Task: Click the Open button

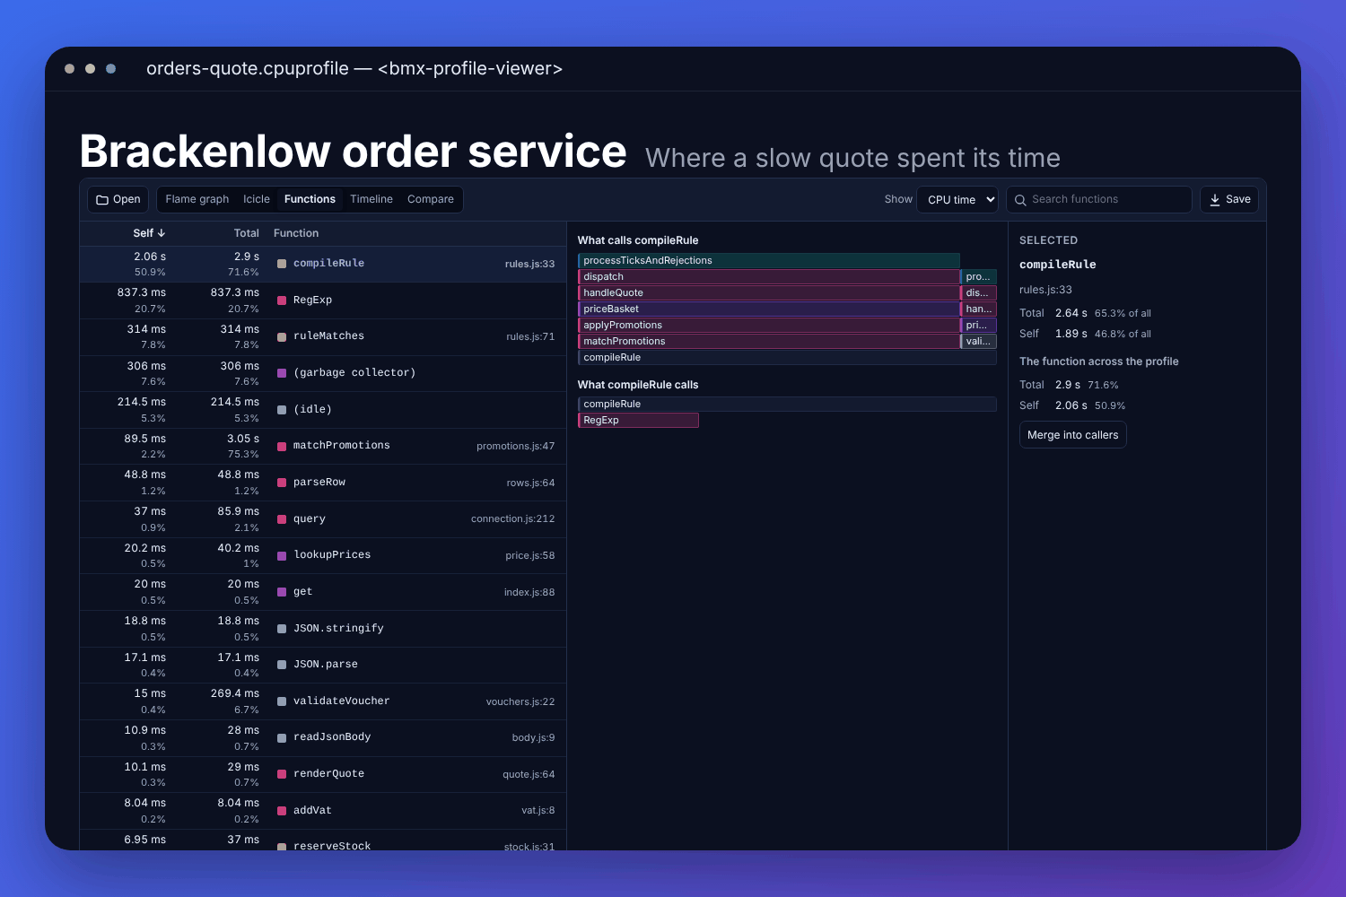Action: tap(118, 199)
